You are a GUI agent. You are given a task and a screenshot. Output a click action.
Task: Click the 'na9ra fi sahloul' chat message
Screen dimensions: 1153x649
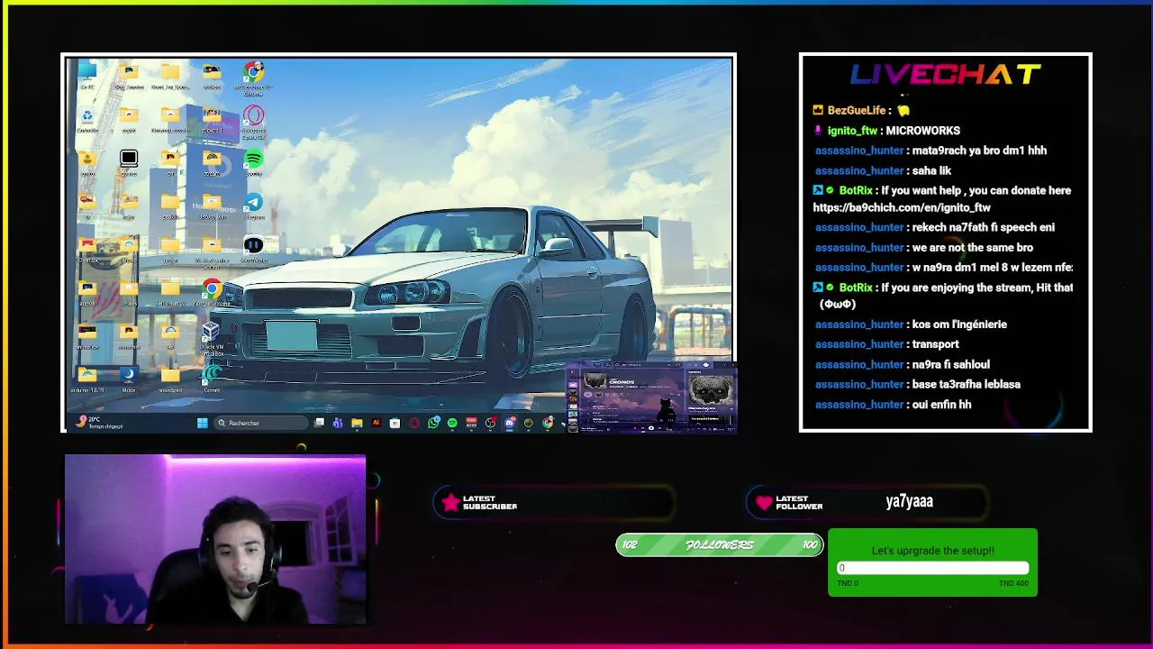click(950, 364)
